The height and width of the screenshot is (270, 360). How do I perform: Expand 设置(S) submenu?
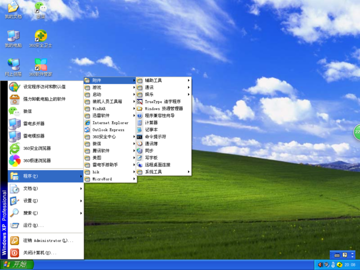[45, 201]
